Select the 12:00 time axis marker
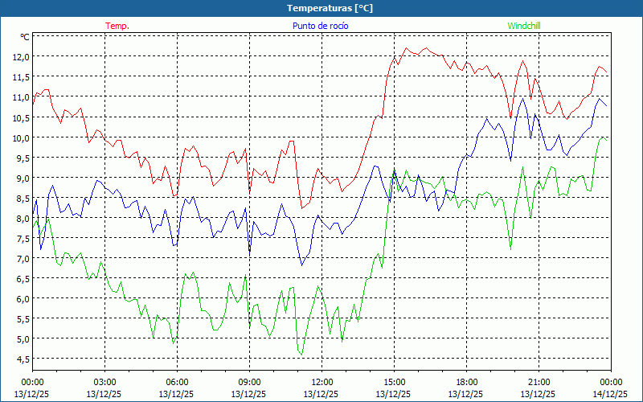The image size is (643, 402). 321,382
